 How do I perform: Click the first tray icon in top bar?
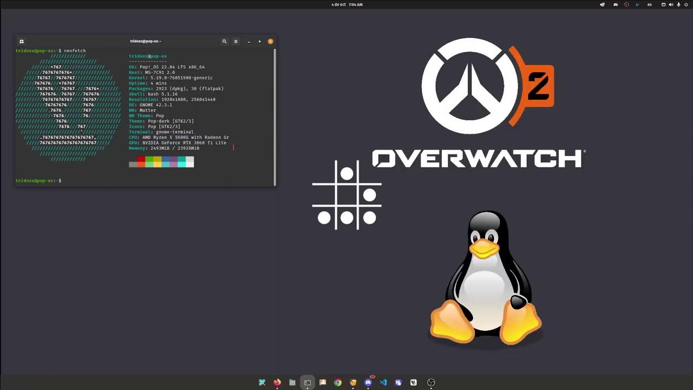[602, 4]
